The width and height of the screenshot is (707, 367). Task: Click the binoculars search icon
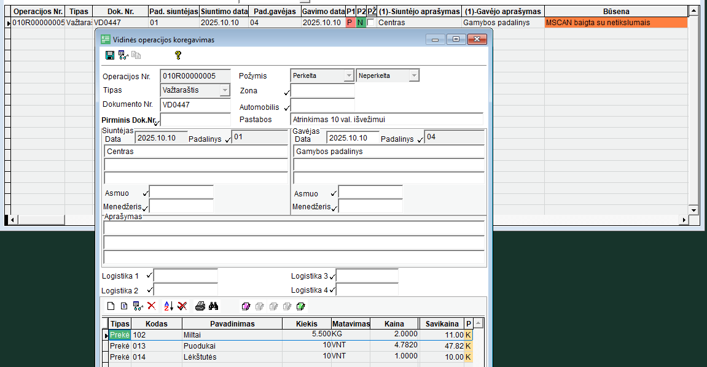[x=214, y=306]
